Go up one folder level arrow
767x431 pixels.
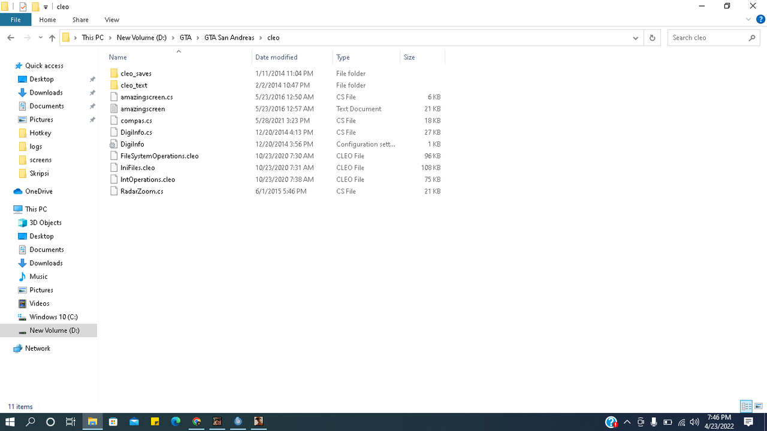(x=52, y=38)
